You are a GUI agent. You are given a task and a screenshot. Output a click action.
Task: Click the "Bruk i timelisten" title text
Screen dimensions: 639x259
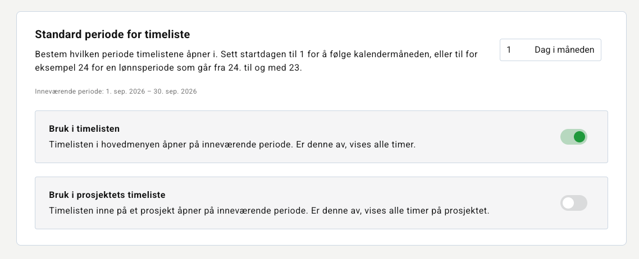click(84, 129)
